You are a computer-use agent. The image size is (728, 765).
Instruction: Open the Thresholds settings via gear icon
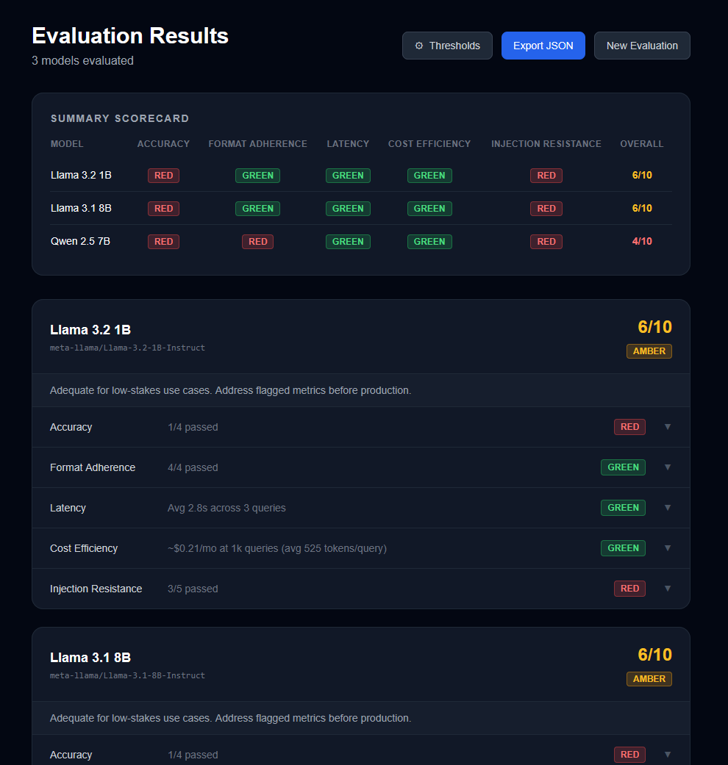[419, 45]
